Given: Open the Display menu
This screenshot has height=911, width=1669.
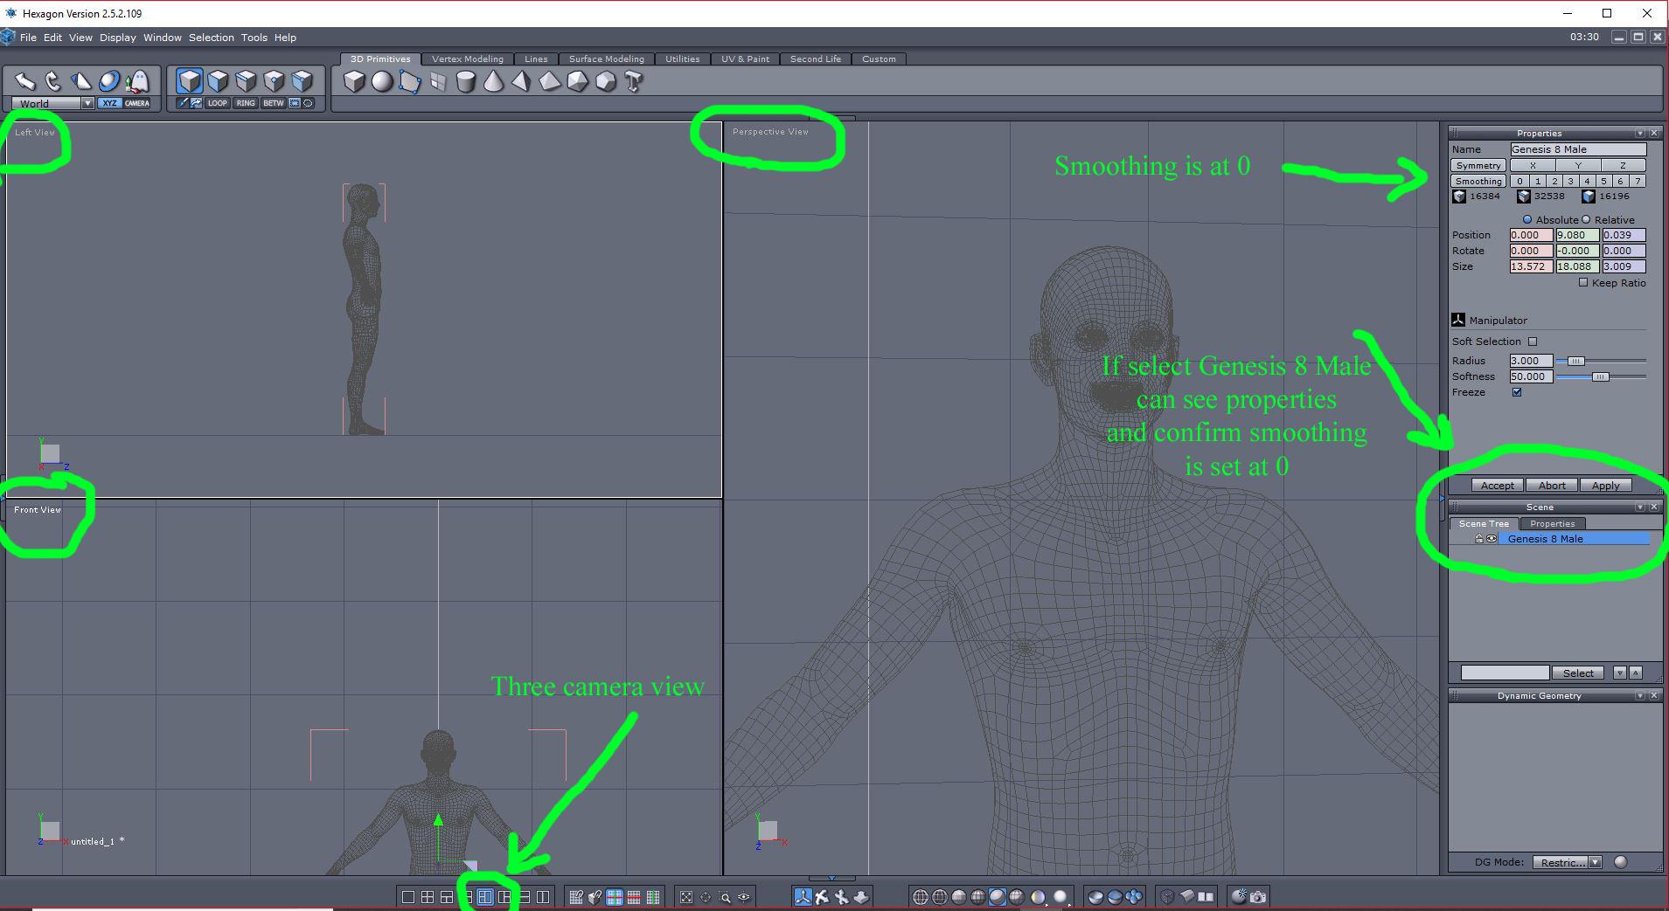Looking at the screenshot, I should 118,38.
